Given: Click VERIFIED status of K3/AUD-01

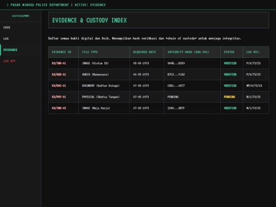Looking at the screenshot, I should 230,75.
